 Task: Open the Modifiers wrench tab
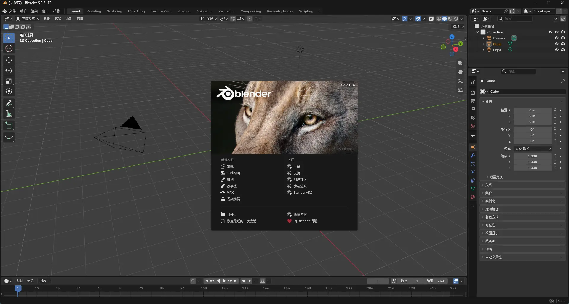tap(473, 156)
